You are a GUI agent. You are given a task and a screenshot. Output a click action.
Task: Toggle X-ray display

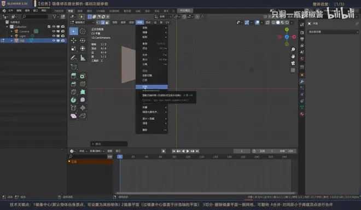point(267,22)
